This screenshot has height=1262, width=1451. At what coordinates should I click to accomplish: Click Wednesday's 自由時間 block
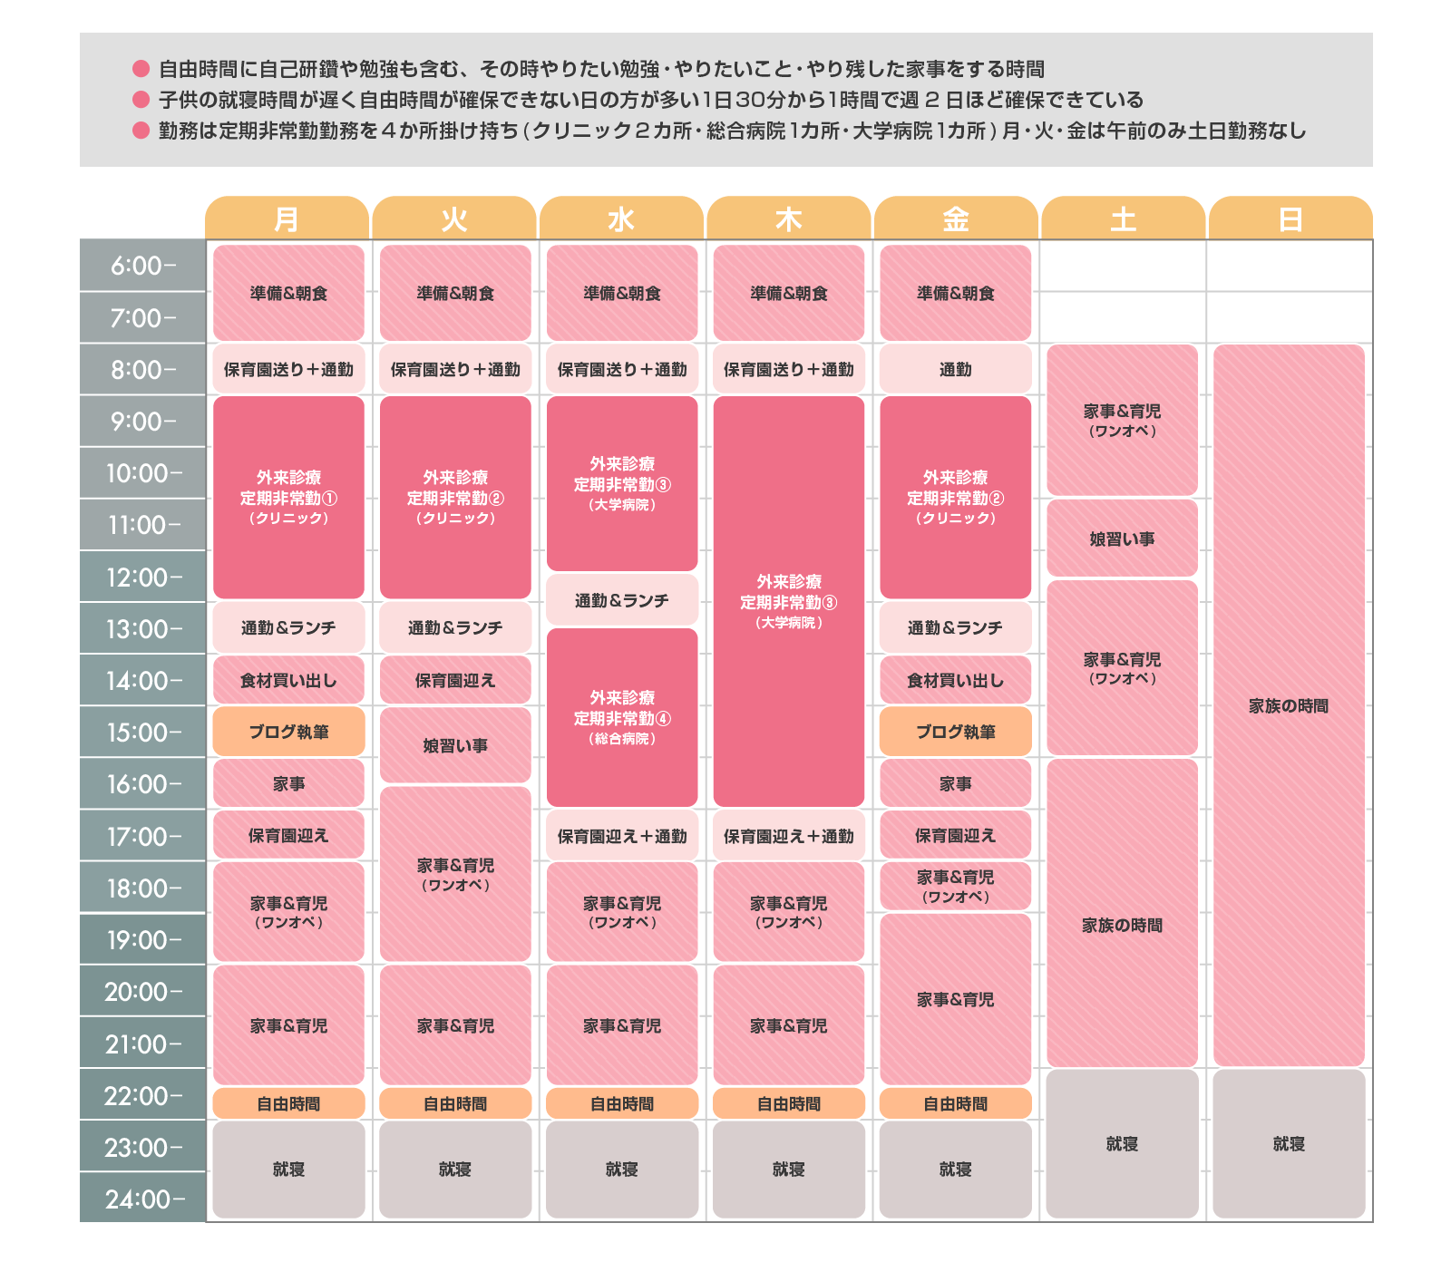(x=622, y=1103)
